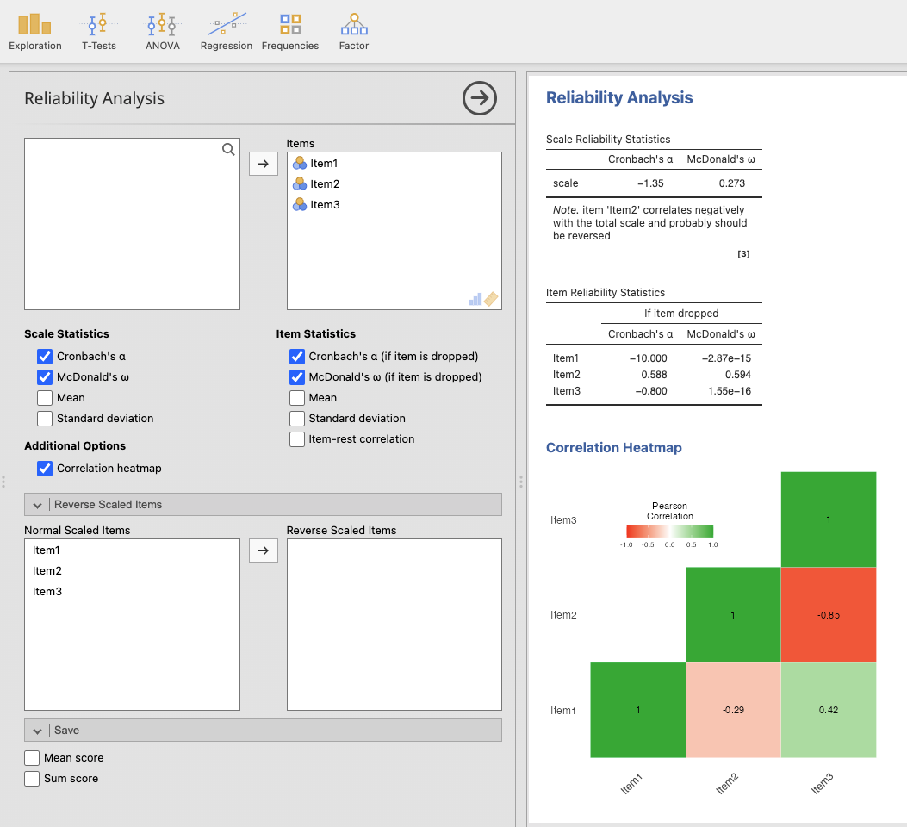Click the Pearson Correlation color legend bar

(669, 532)
